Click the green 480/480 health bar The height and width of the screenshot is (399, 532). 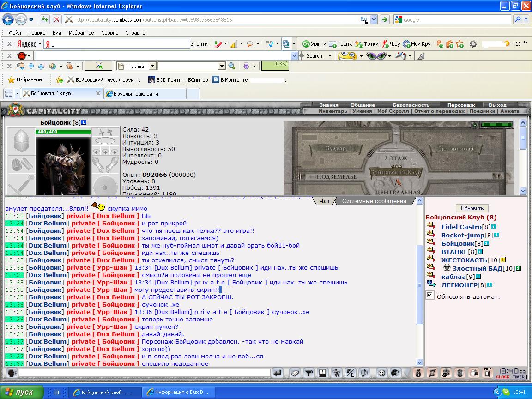[63, 132]
